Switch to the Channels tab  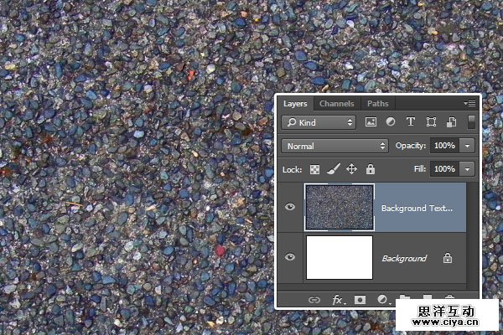point(336,104)
